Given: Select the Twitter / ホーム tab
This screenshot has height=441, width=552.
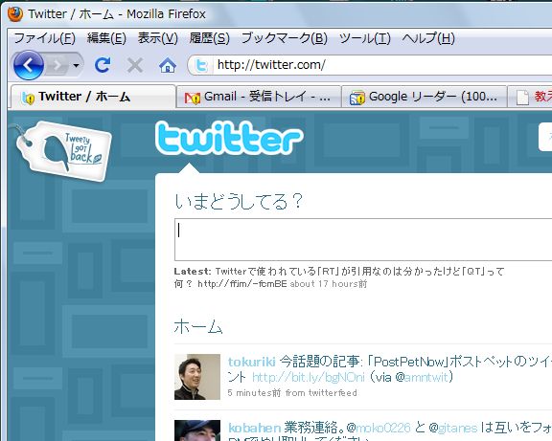Looking at the screenshot, I should (x=93, y=97).
